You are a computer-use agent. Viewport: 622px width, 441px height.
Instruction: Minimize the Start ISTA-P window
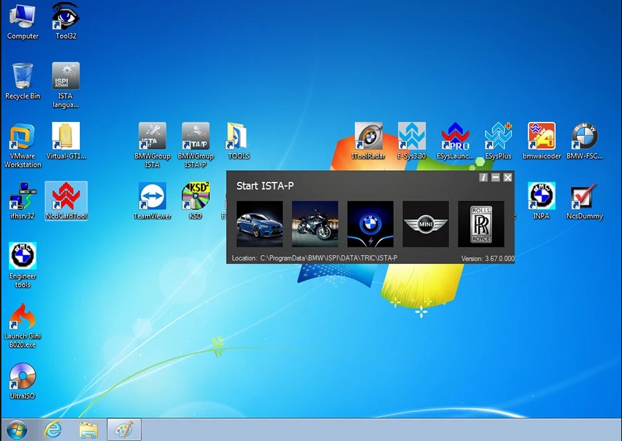(x=495, y=177)
